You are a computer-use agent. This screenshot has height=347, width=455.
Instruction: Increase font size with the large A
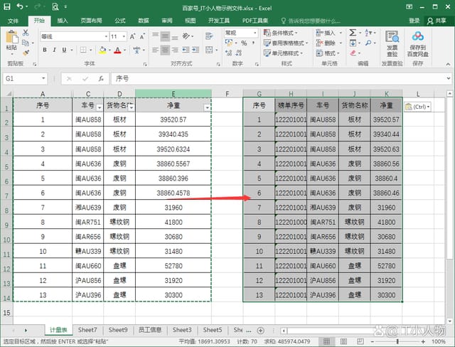click(x=132, y=36)
